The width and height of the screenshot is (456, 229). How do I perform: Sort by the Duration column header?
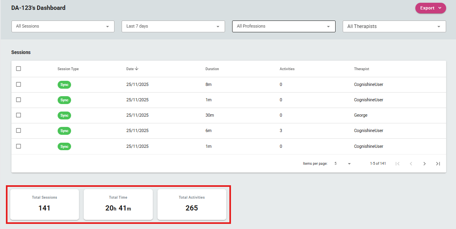click(212, 69)
